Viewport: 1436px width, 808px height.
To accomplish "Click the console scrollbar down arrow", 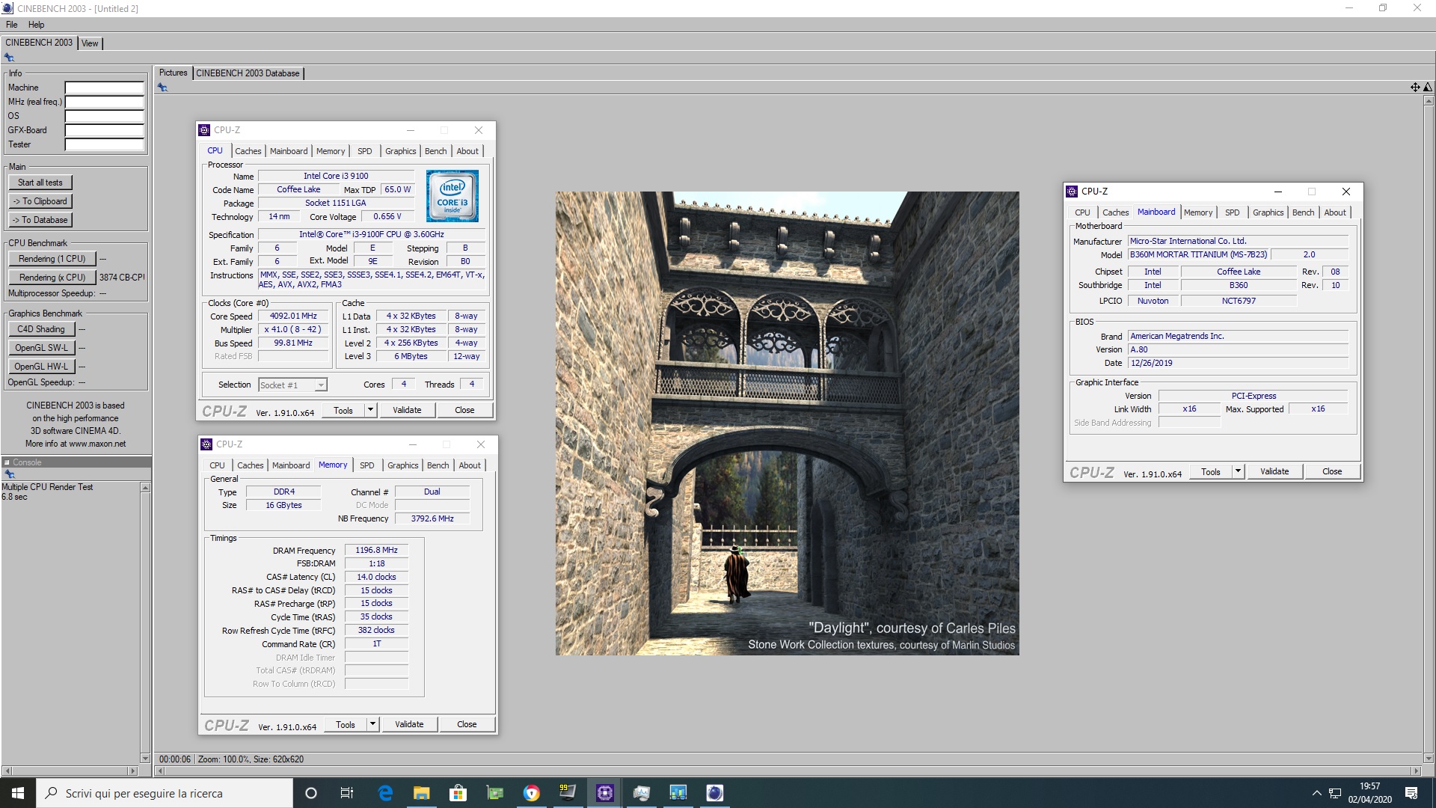I will 145,758.
